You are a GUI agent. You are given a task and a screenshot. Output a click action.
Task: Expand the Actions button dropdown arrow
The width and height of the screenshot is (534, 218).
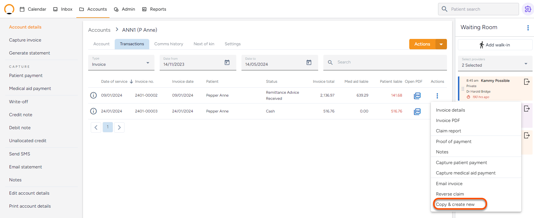point(441,44)
